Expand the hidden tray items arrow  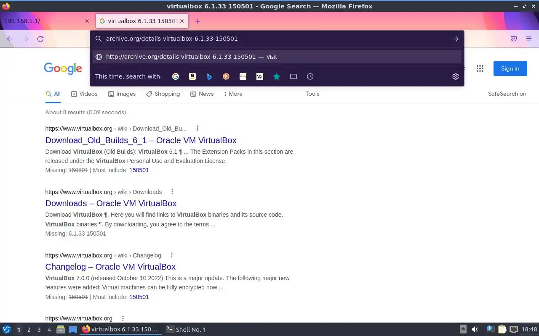pos(463,329)
